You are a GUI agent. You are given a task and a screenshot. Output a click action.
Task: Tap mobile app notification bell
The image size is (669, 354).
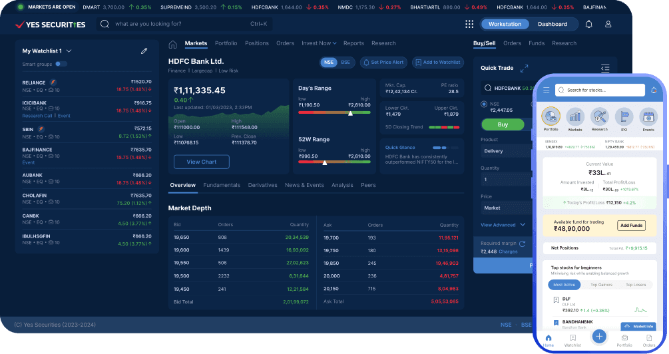654,90
